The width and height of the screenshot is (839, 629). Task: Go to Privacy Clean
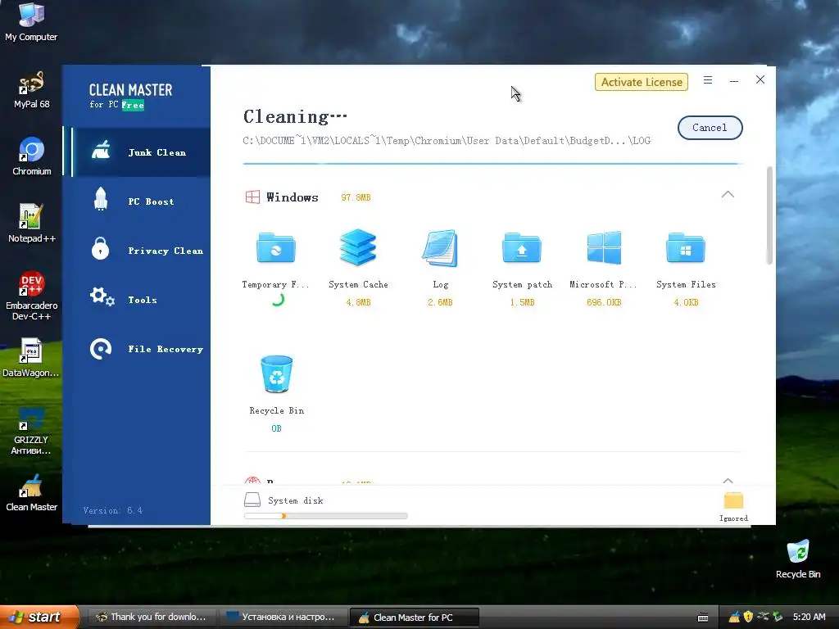coord(141,251)
